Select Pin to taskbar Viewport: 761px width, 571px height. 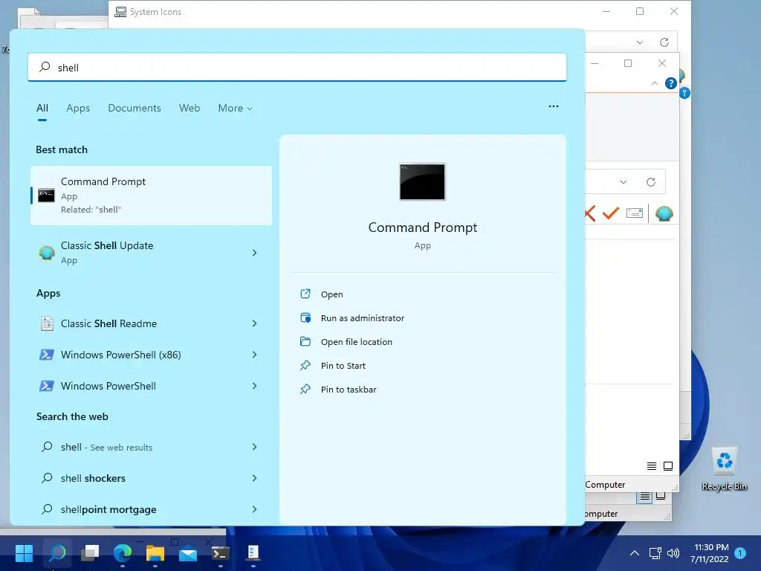(349, 390)
